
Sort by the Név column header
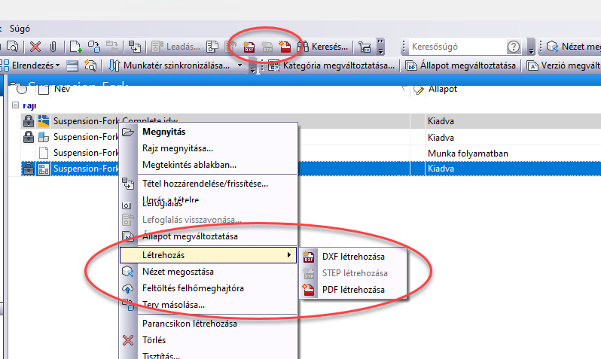tap(62, 89)
